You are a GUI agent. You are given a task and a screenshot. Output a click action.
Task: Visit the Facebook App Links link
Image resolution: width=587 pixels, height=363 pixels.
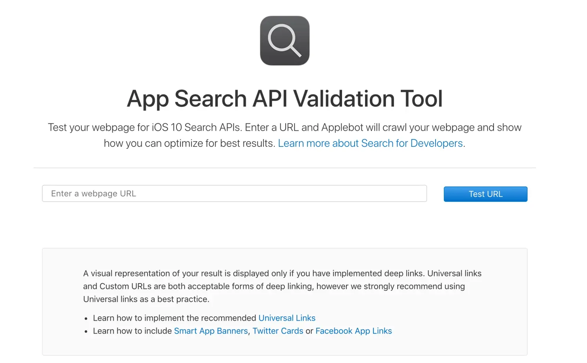click(353, 331)
